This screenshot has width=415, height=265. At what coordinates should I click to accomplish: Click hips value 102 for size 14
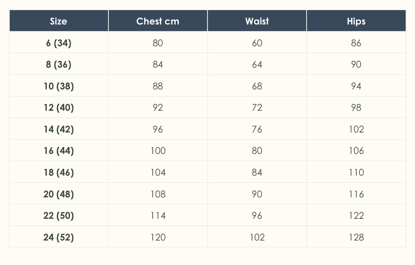click(x=356, y=129)
